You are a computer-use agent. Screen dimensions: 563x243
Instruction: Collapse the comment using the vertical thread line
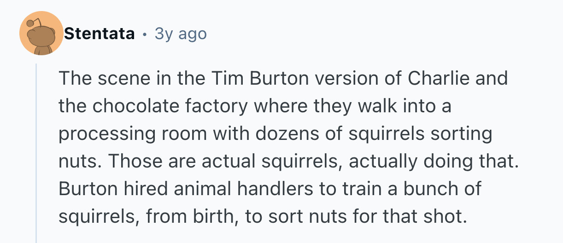pyautogui.click(x=36, y=152)
